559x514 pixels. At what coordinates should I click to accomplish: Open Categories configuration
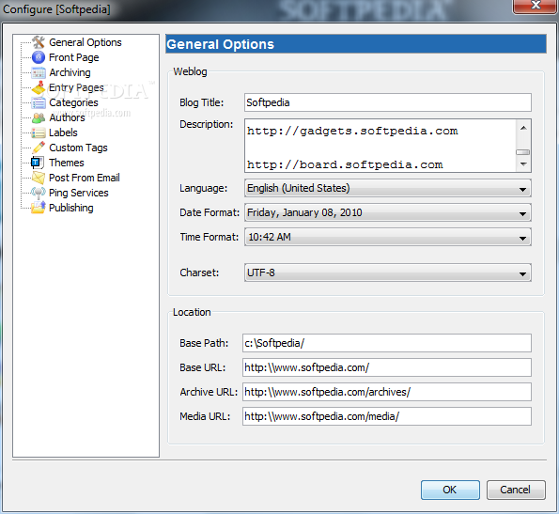73,102
